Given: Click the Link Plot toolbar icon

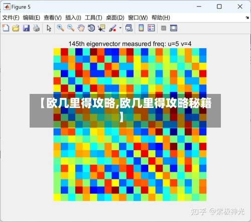Looking at the screenshot, I should pos(129,28).
